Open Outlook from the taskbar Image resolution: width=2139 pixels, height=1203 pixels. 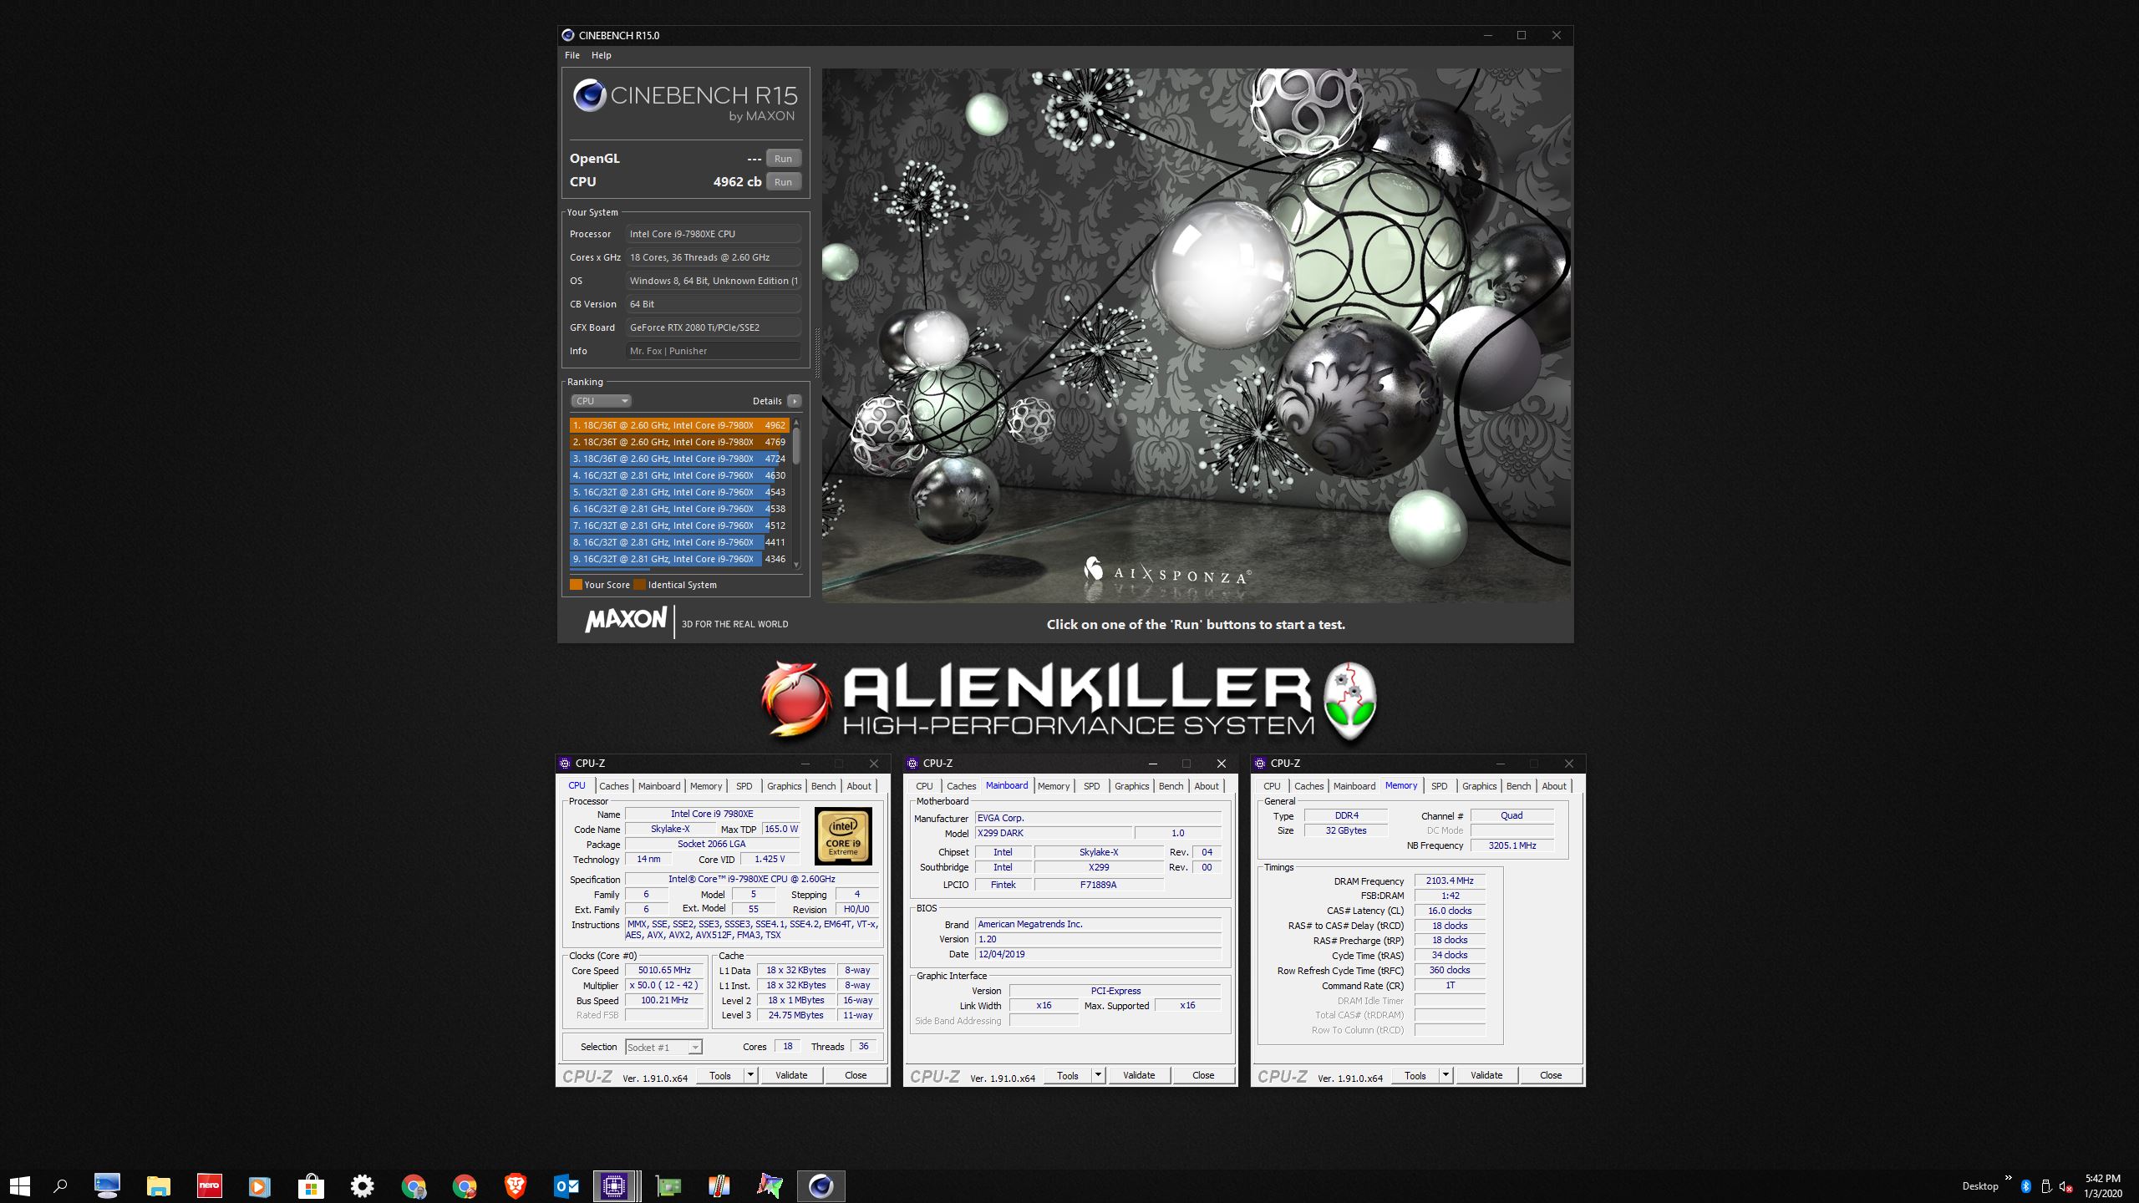point(567,1185)
